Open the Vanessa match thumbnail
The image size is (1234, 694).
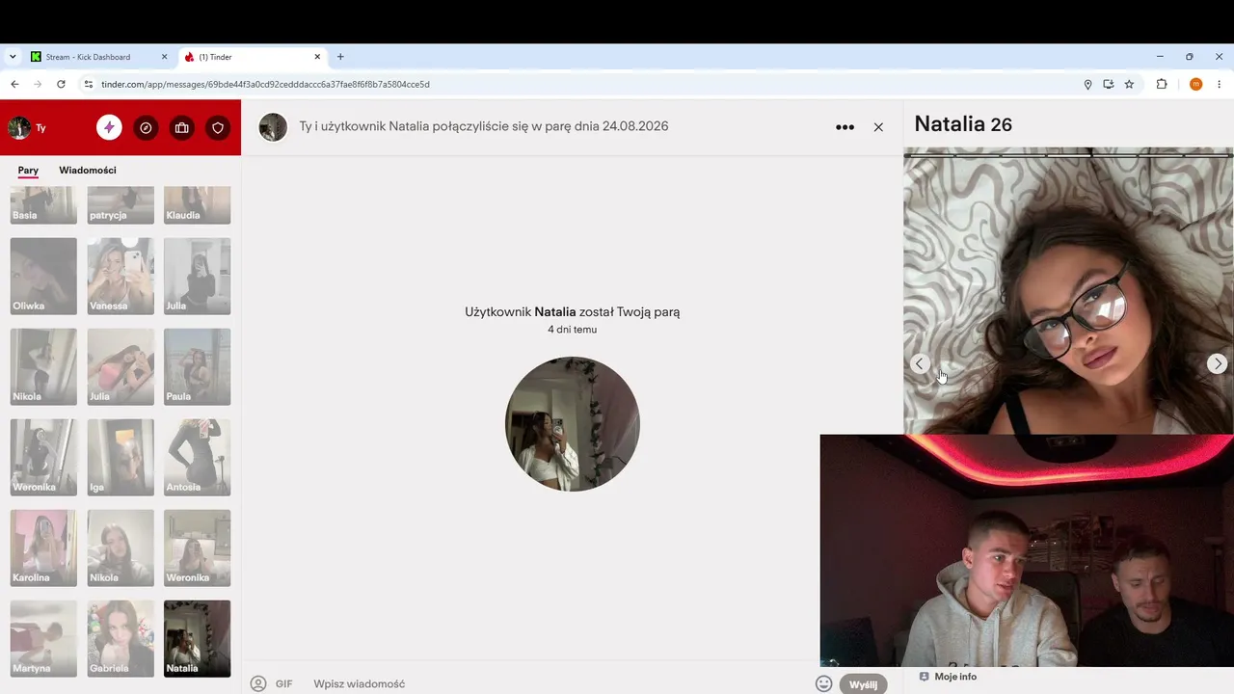coord(121,277)
